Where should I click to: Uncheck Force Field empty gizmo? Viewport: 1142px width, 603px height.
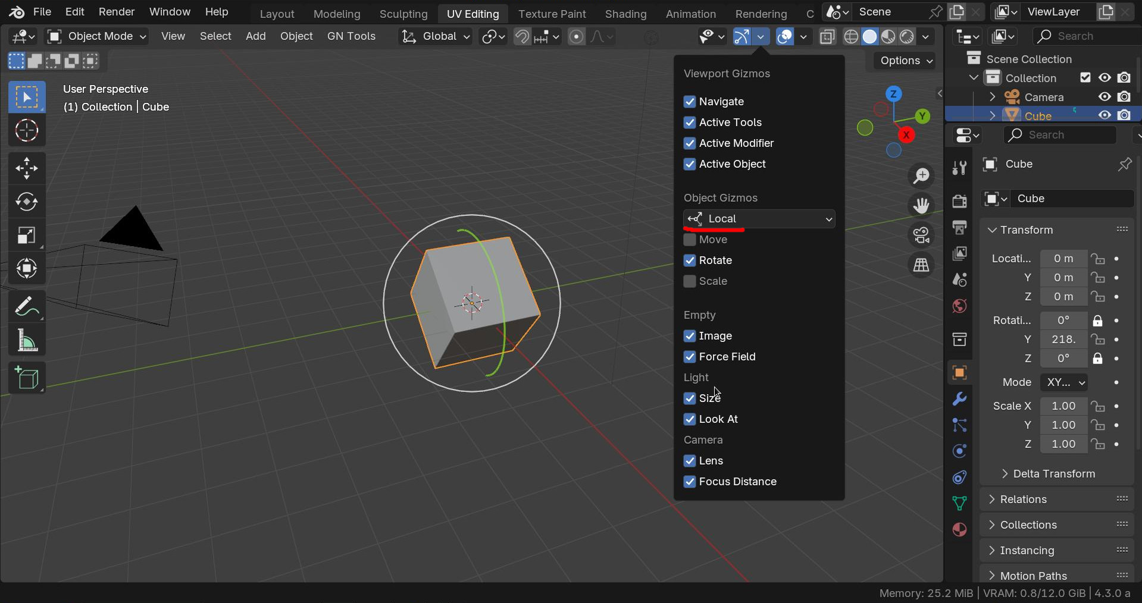[690, 357]
